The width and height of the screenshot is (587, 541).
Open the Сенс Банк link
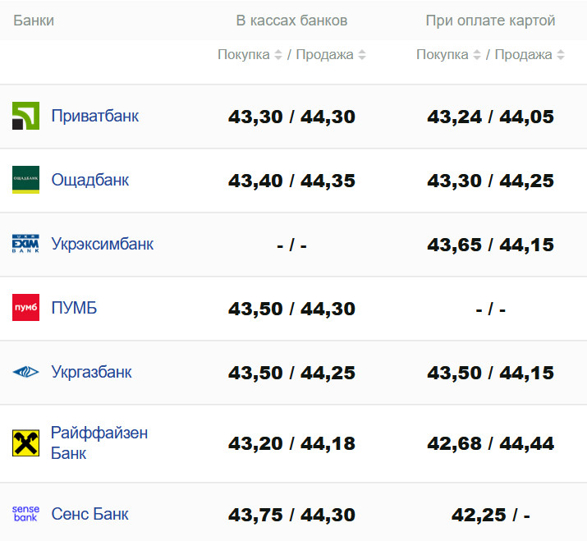89,515
